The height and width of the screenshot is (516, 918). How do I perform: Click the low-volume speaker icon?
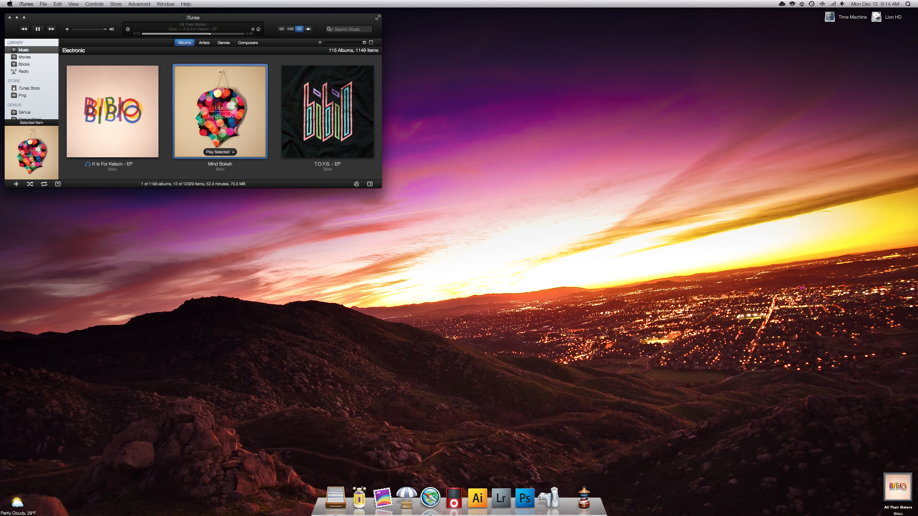[x=67, y=29]
